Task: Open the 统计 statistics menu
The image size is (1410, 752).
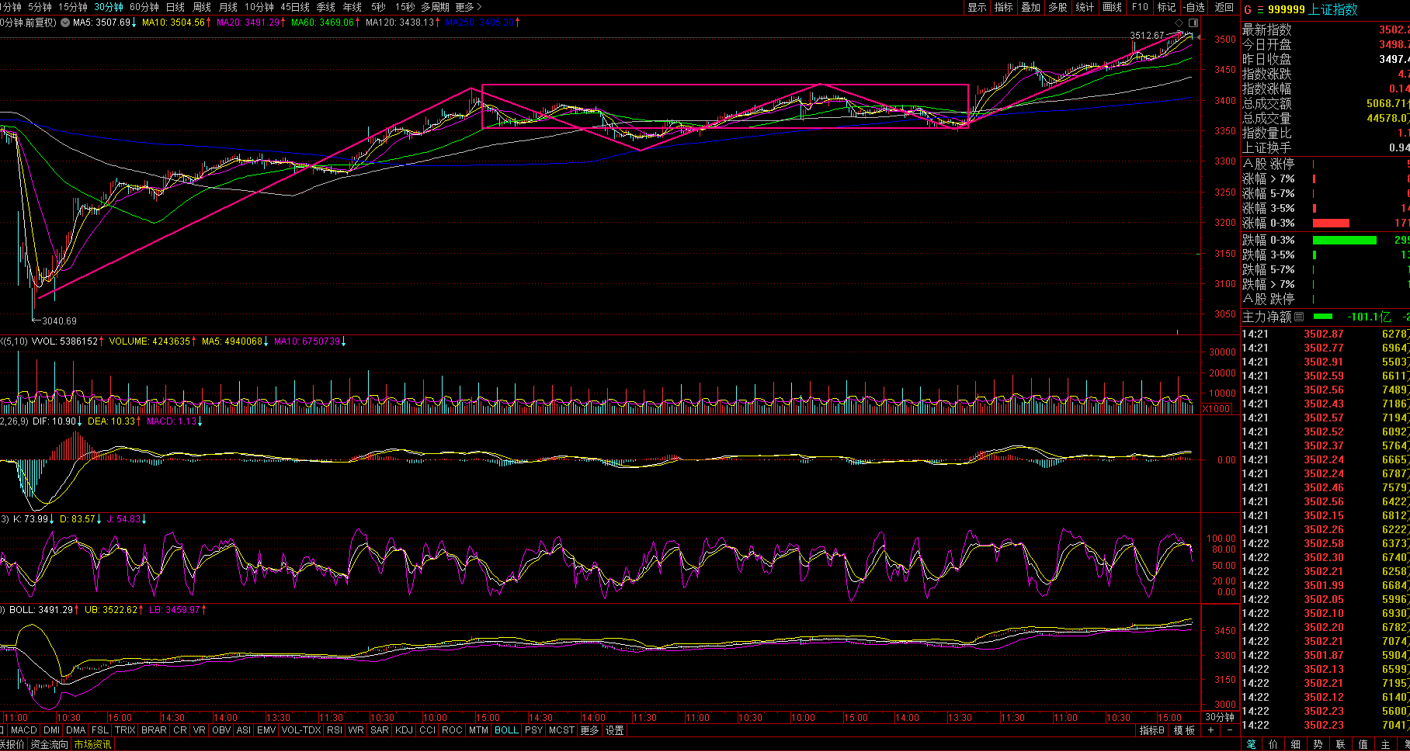Action: click(1085, 7)
